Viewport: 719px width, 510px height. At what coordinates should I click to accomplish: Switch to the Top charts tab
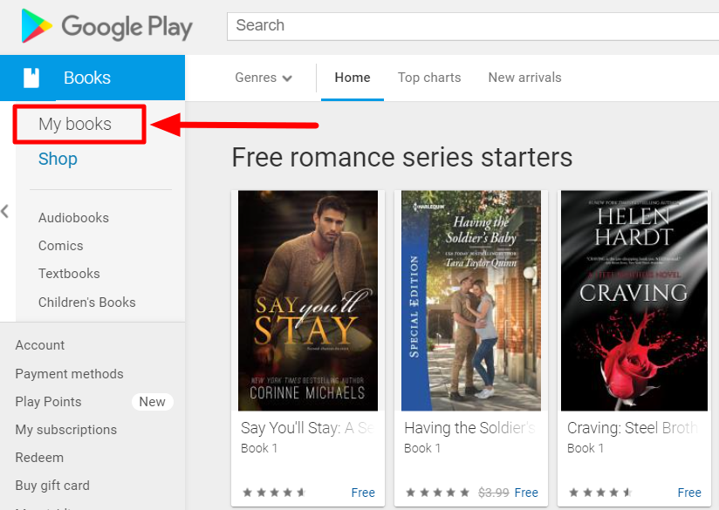[x=429, y=78]
